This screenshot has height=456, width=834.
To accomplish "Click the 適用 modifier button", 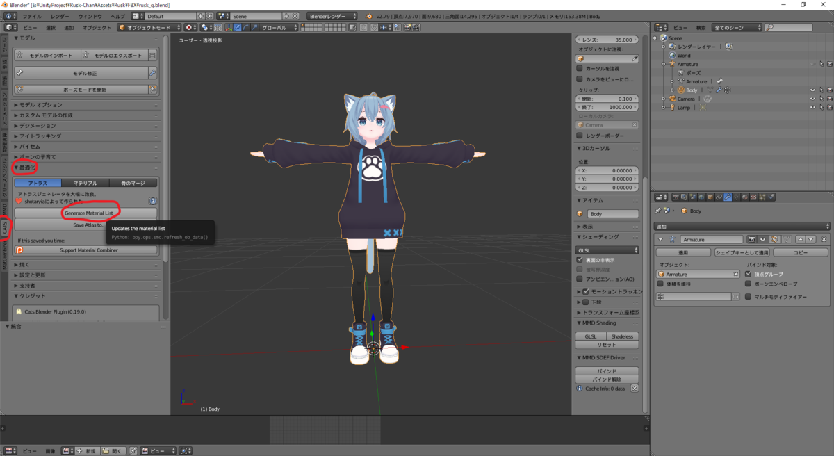I will point(683,252).
